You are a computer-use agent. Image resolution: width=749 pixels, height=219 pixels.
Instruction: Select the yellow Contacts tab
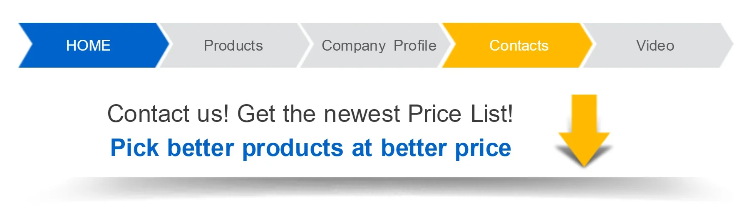[x=518, y=45]
